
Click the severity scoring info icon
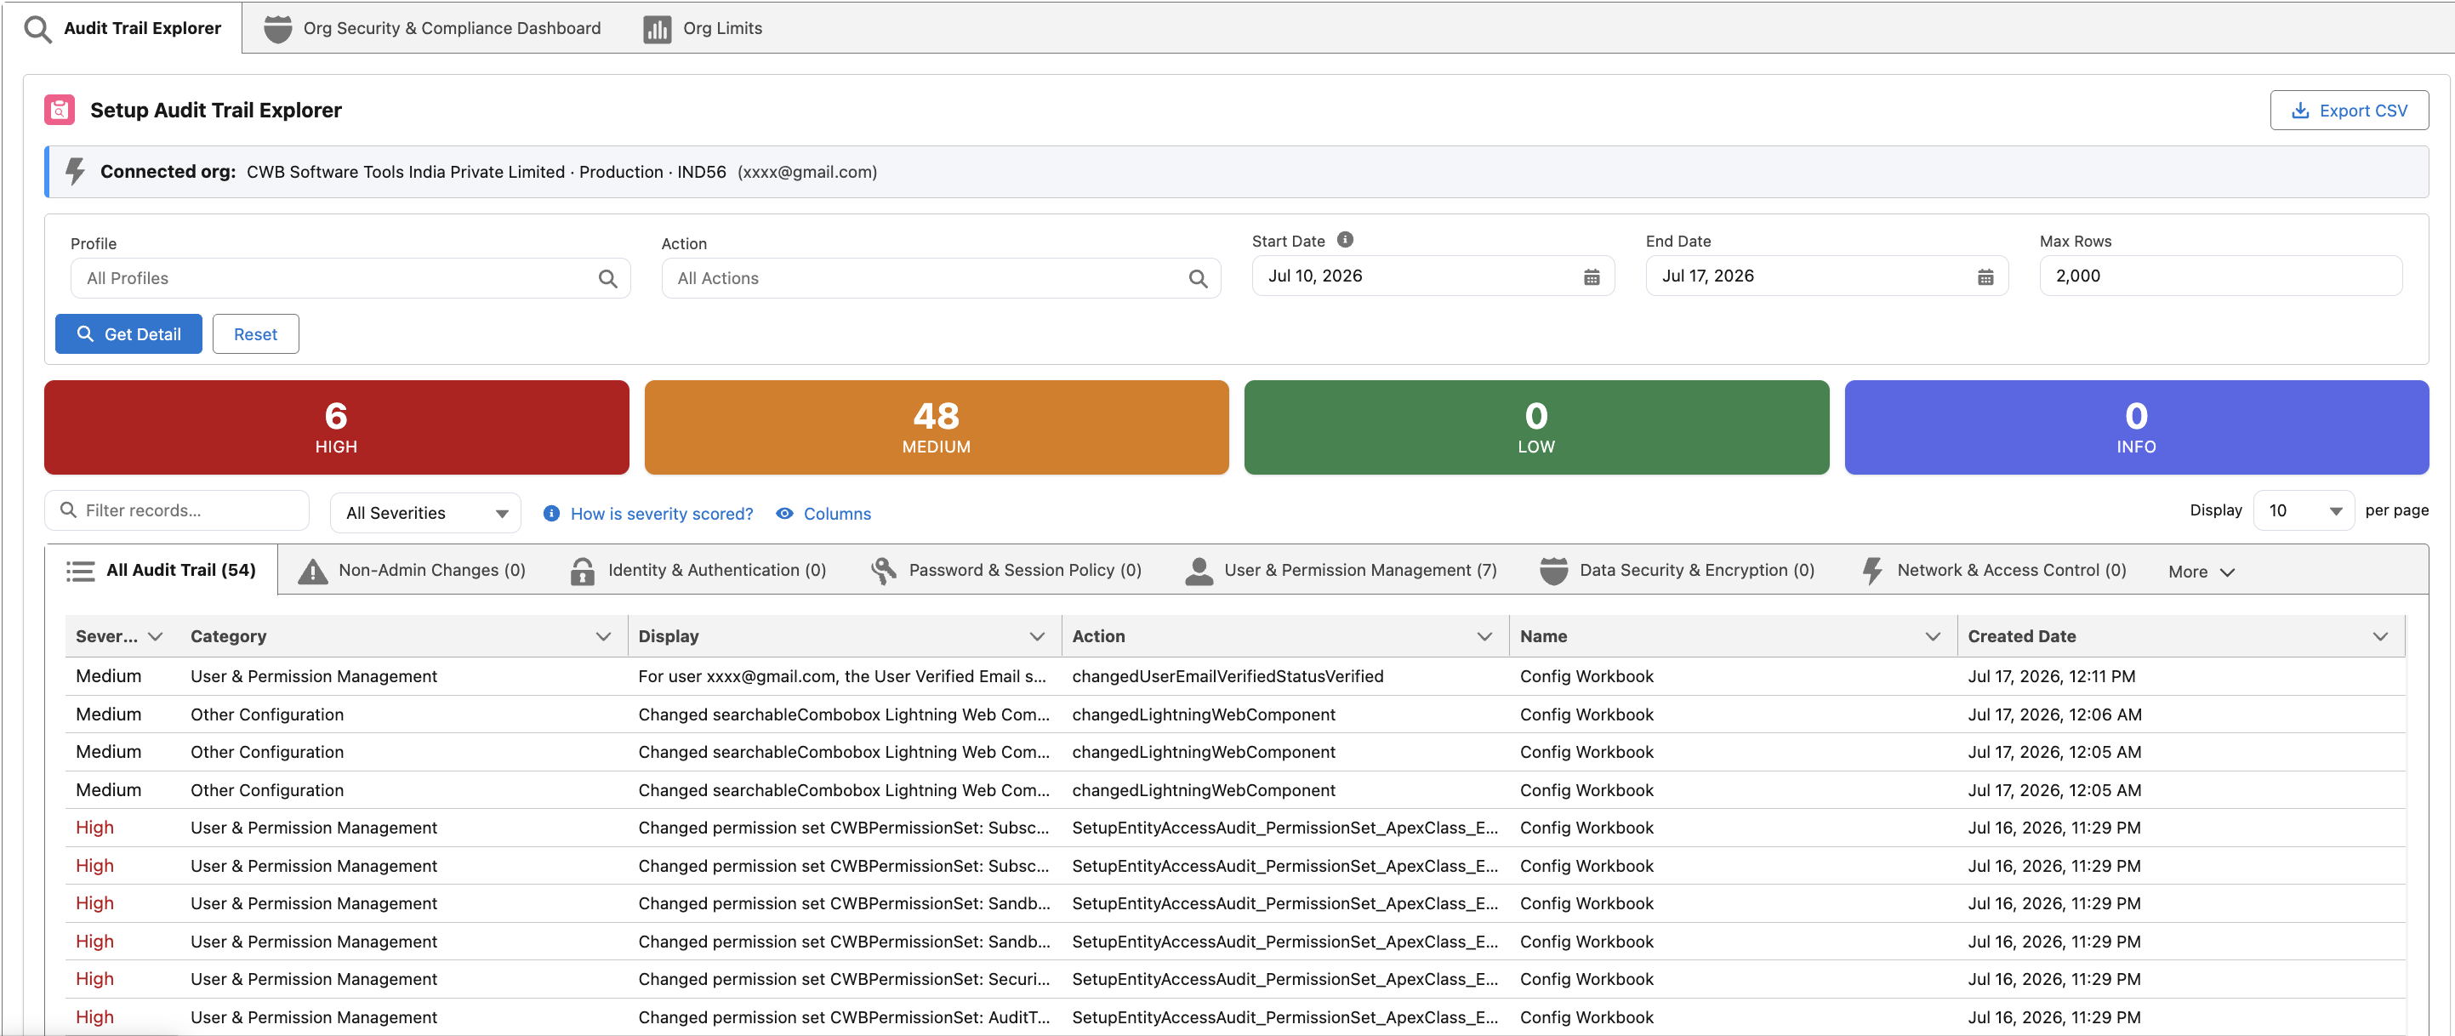pyautogui.click(x=551, y=514)
